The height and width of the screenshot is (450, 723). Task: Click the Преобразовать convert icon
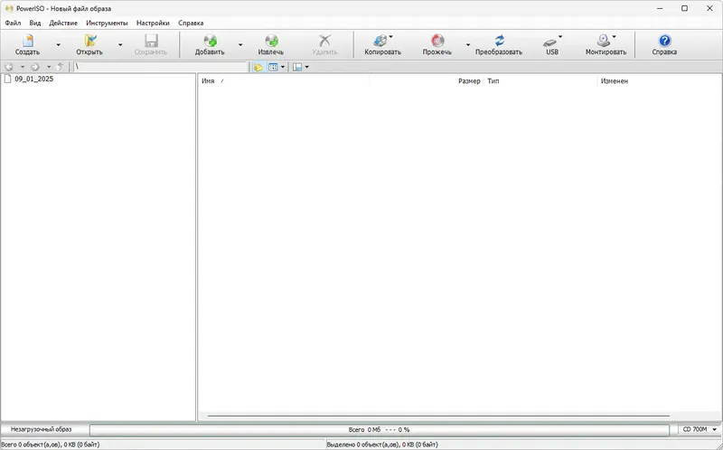point(500,41)
